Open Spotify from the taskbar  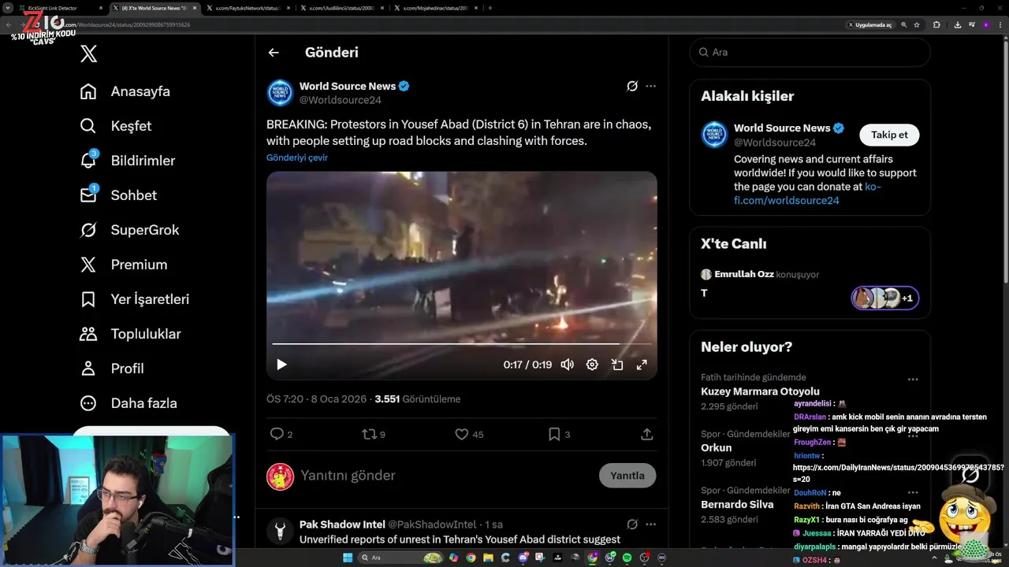click(627, 558)
